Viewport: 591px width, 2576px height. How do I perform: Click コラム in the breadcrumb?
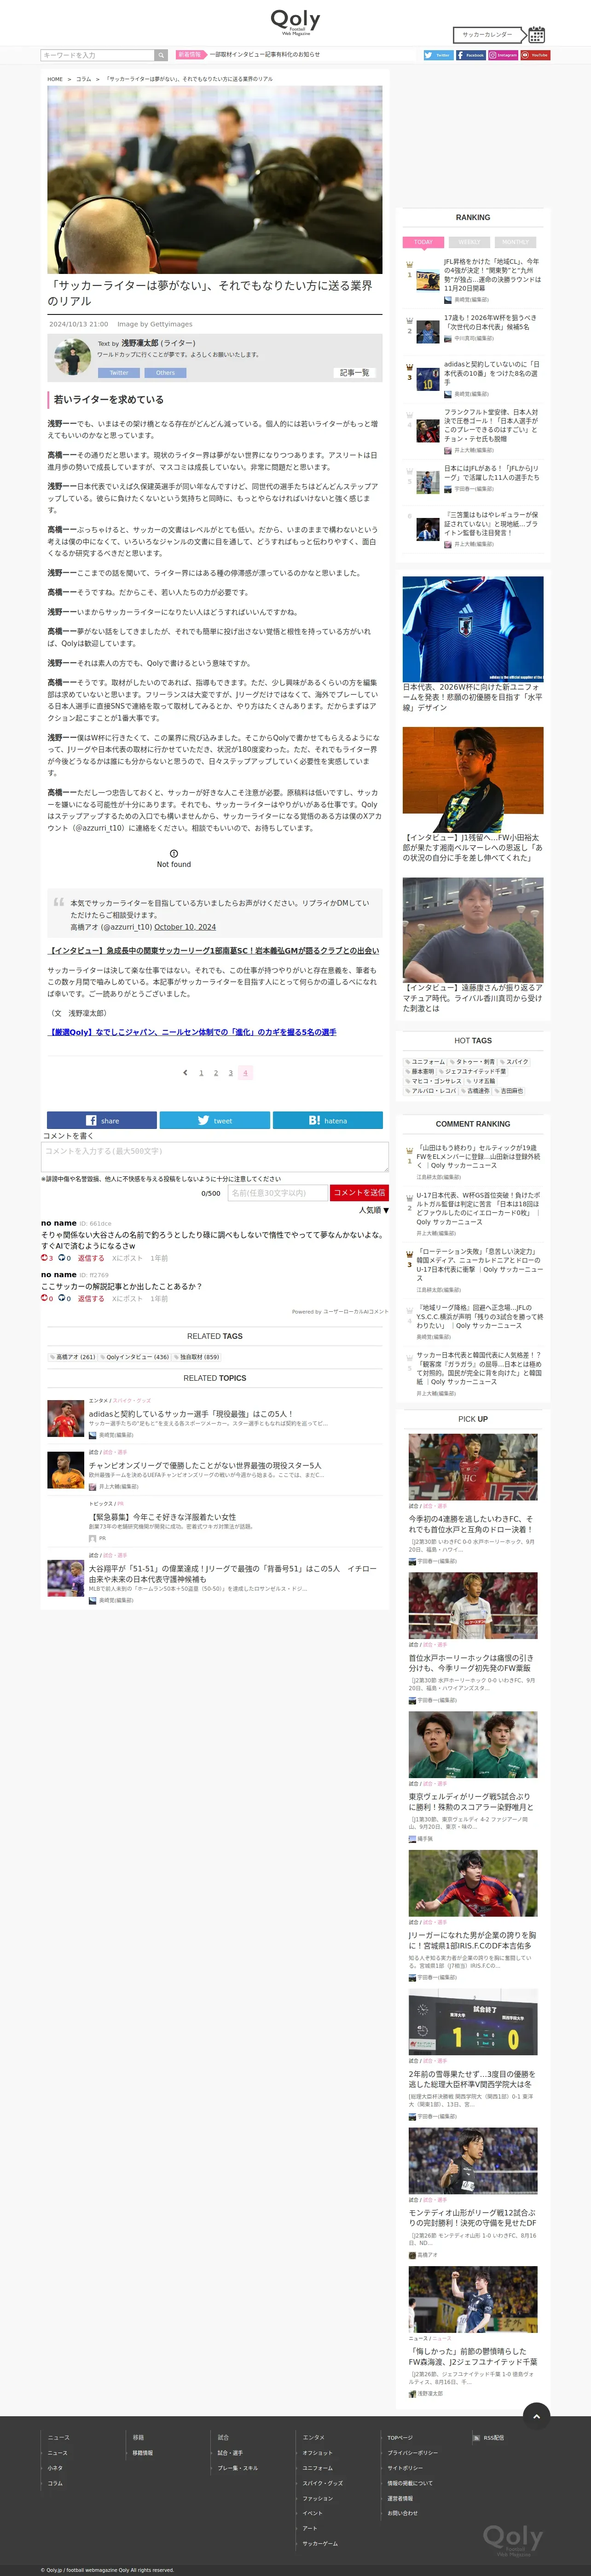click(84, 79)
